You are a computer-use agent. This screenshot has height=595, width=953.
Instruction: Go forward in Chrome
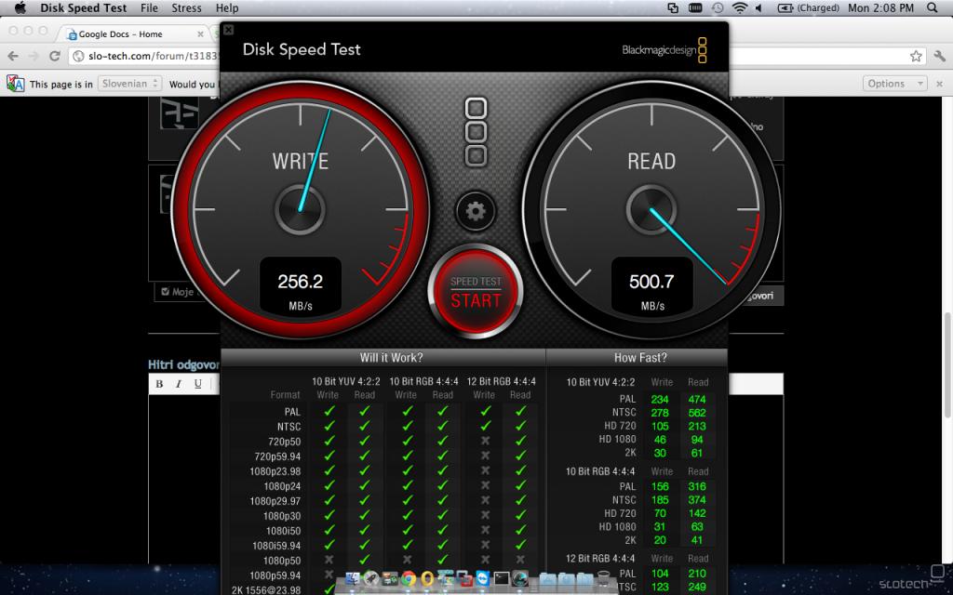[x=34, y=57]
